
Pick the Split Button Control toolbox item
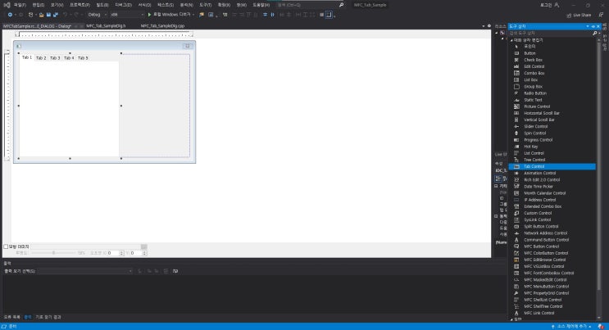[552, 226]
